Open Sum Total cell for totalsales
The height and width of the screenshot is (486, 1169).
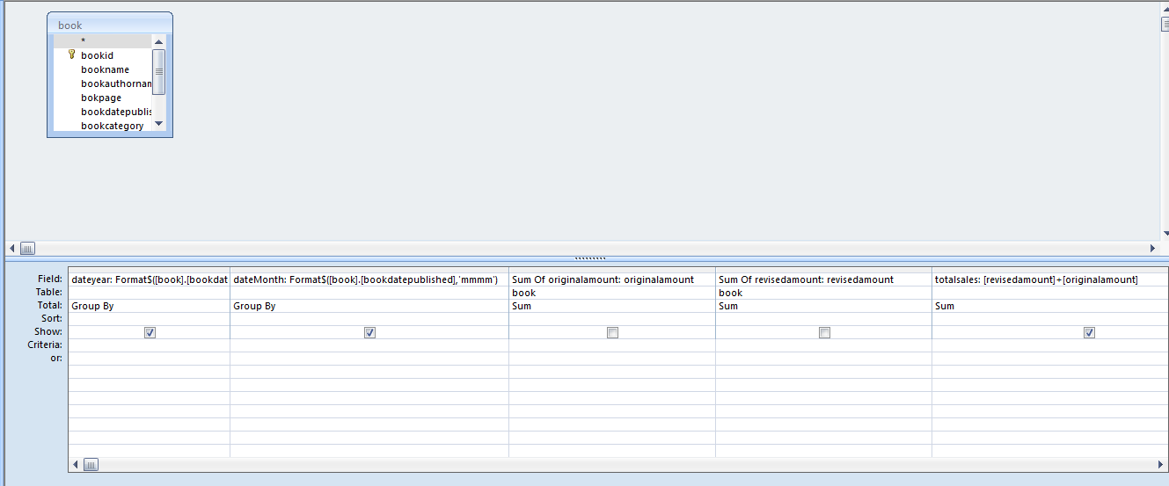click(1050, 306)
